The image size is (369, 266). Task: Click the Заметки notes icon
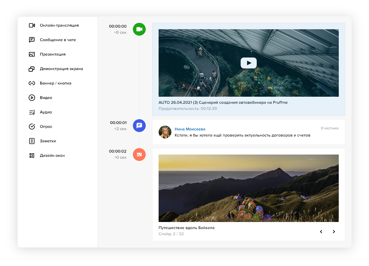[x=32, y=141]
